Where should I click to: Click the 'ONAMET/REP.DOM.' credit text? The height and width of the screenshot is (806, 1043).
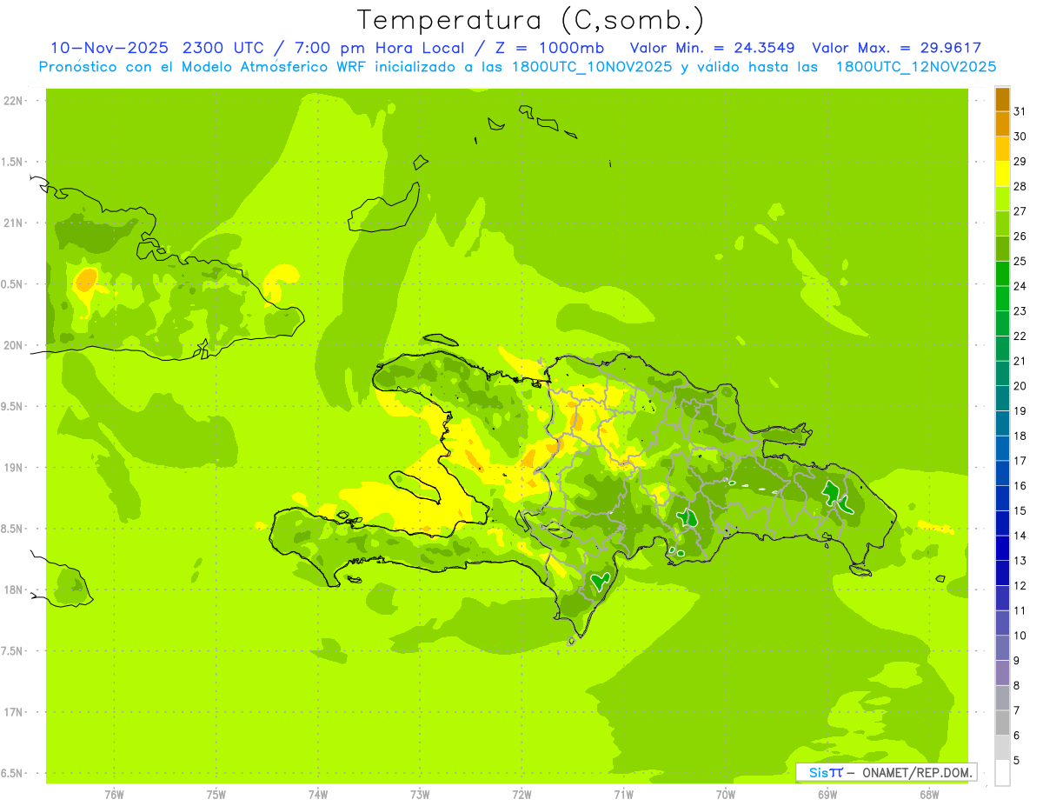click(916, 772)
